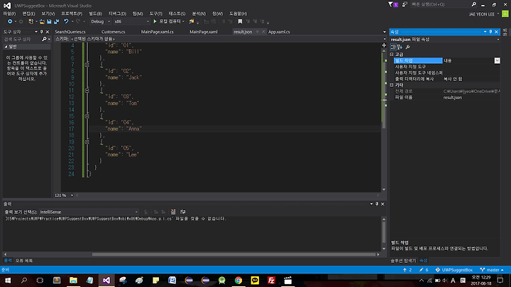Click the quick launch search magnifier icon
Screen dimensions: 511x287
474,4
